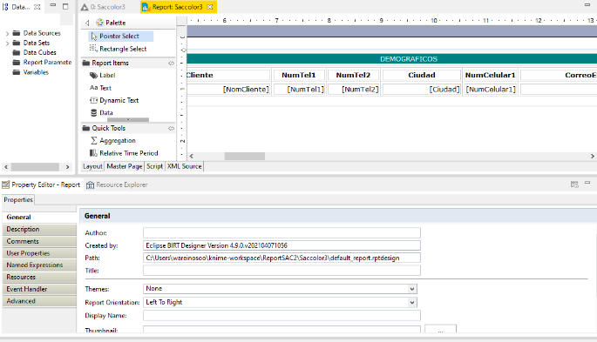Click the layout scrollbar right arrow
Viewport: 597px width, 342px height.
point(593,156)
